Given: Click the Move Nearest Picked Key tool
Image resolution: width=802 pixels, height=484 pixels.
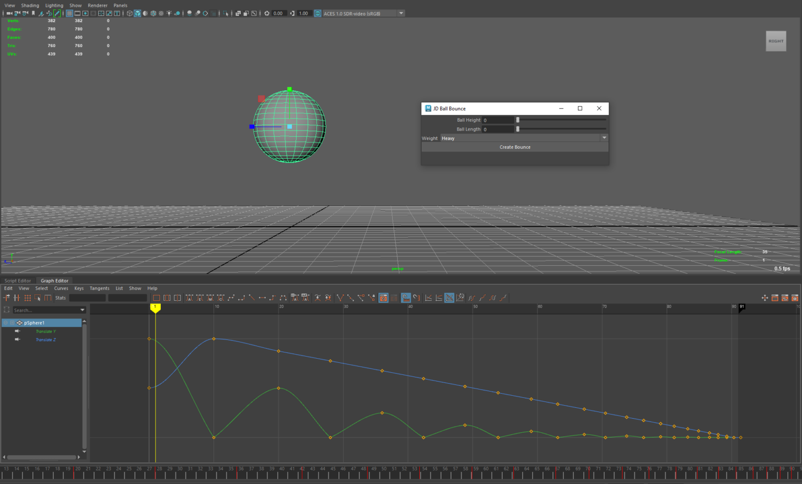Looking at the screenshot, I should (6, 298).
